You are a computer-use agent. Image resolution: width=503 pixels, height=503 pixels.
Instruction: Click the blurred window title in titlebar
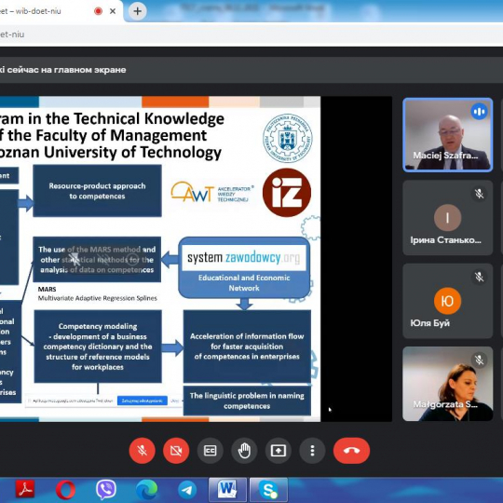(251, 7)
